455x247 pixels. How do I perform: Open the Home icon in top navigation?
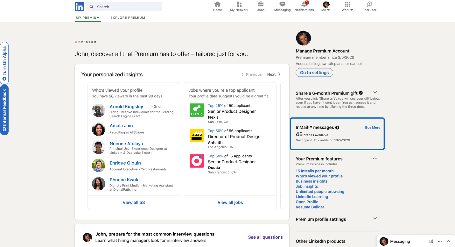coord(217,6)
